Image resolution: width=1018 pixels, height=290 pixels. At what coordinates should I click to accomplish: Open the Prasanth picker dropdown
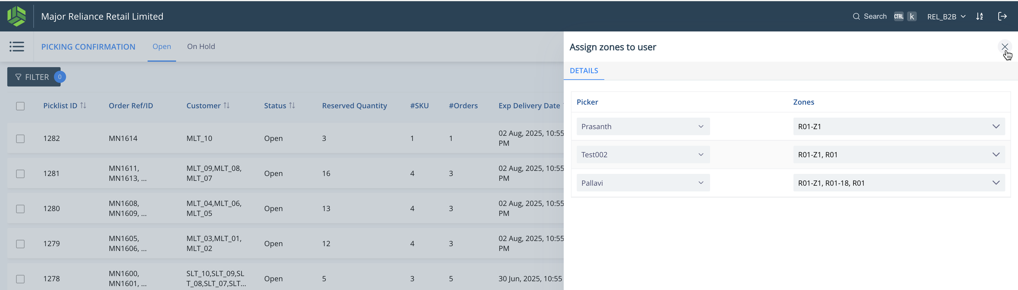pyautogui.click(x=643, y=126)
